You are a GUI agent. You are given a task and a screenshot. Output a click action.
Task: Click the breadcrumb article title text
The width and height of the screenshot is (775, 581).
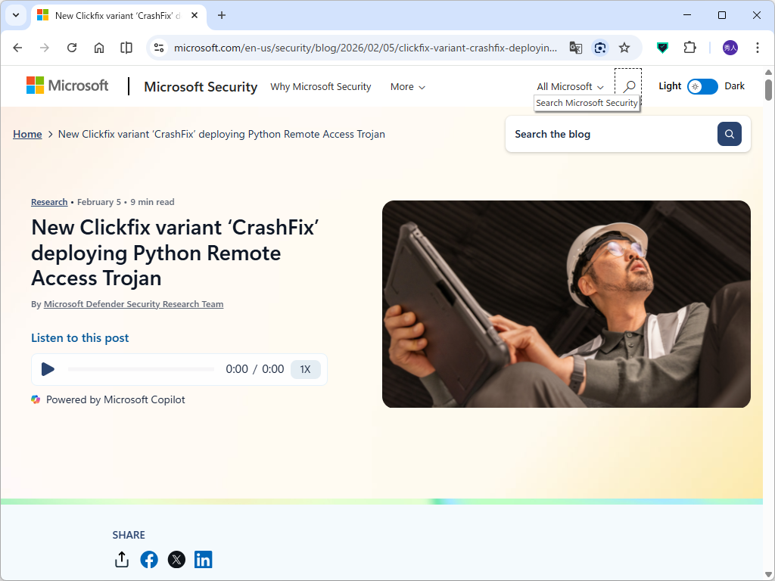coord(222,134)
